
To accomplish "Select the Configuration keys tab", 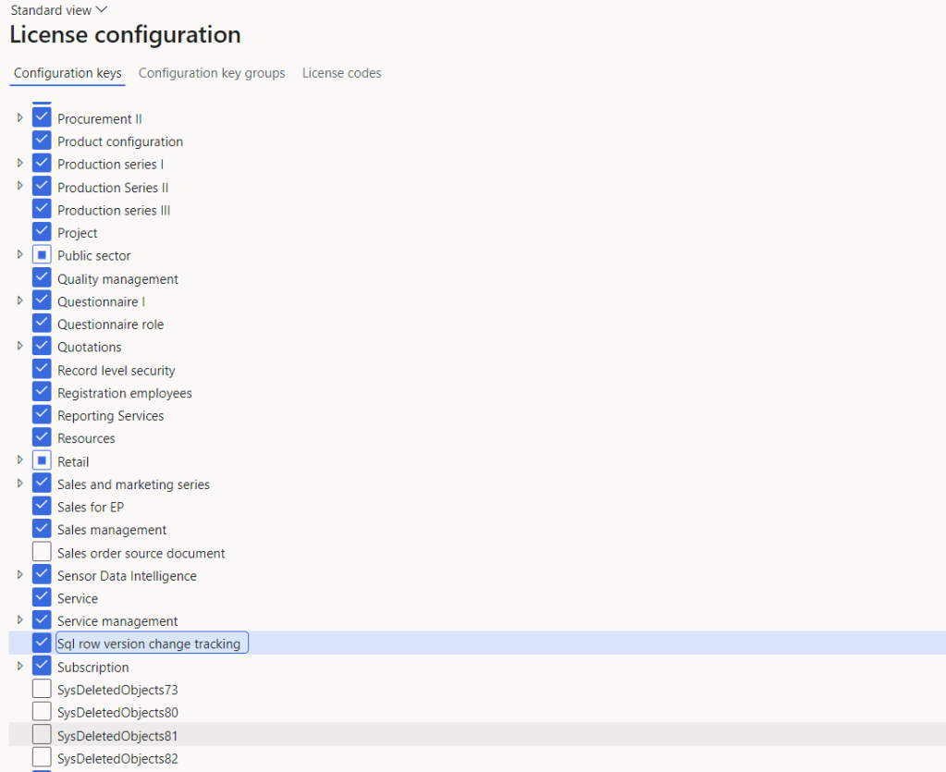I will coord(68,73).
